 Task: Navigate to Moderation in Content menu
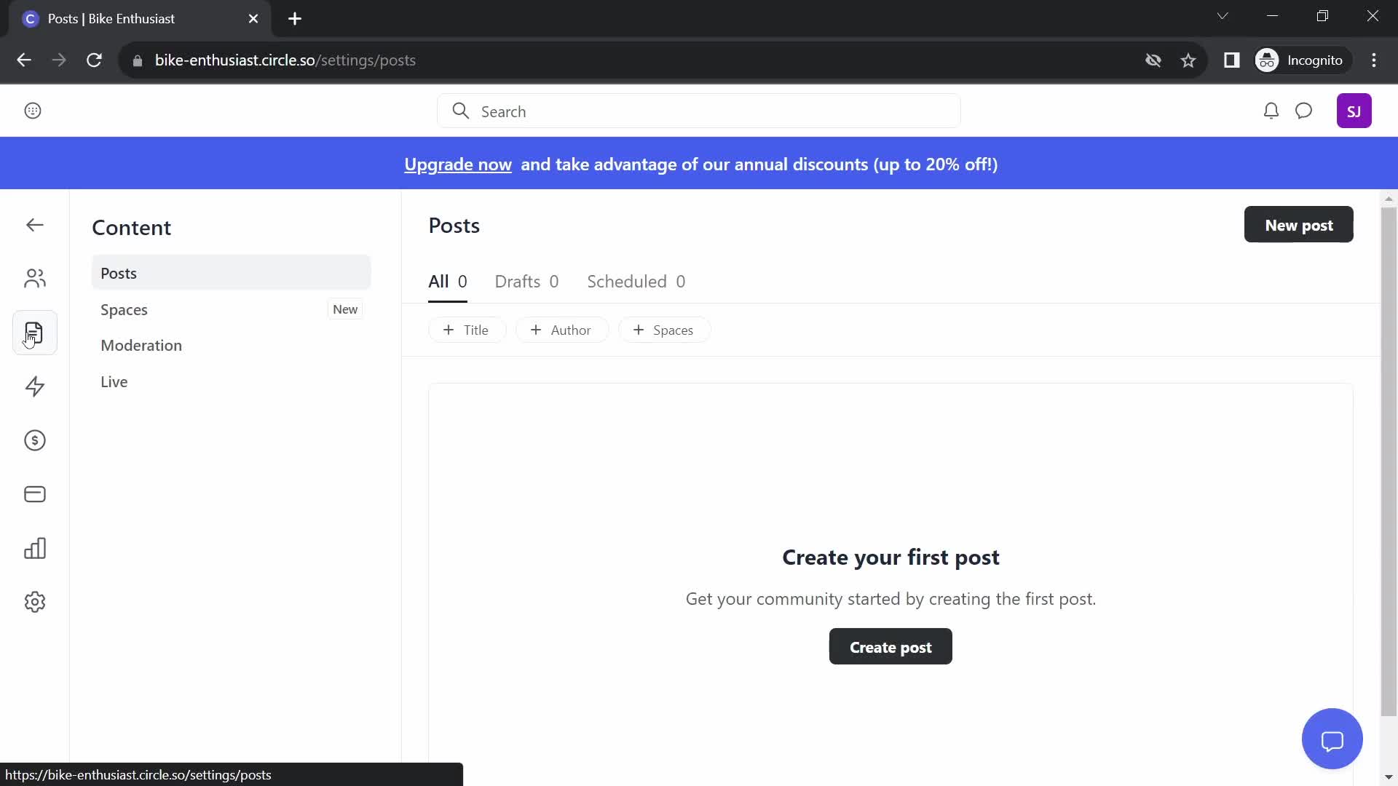pos(141,346)
